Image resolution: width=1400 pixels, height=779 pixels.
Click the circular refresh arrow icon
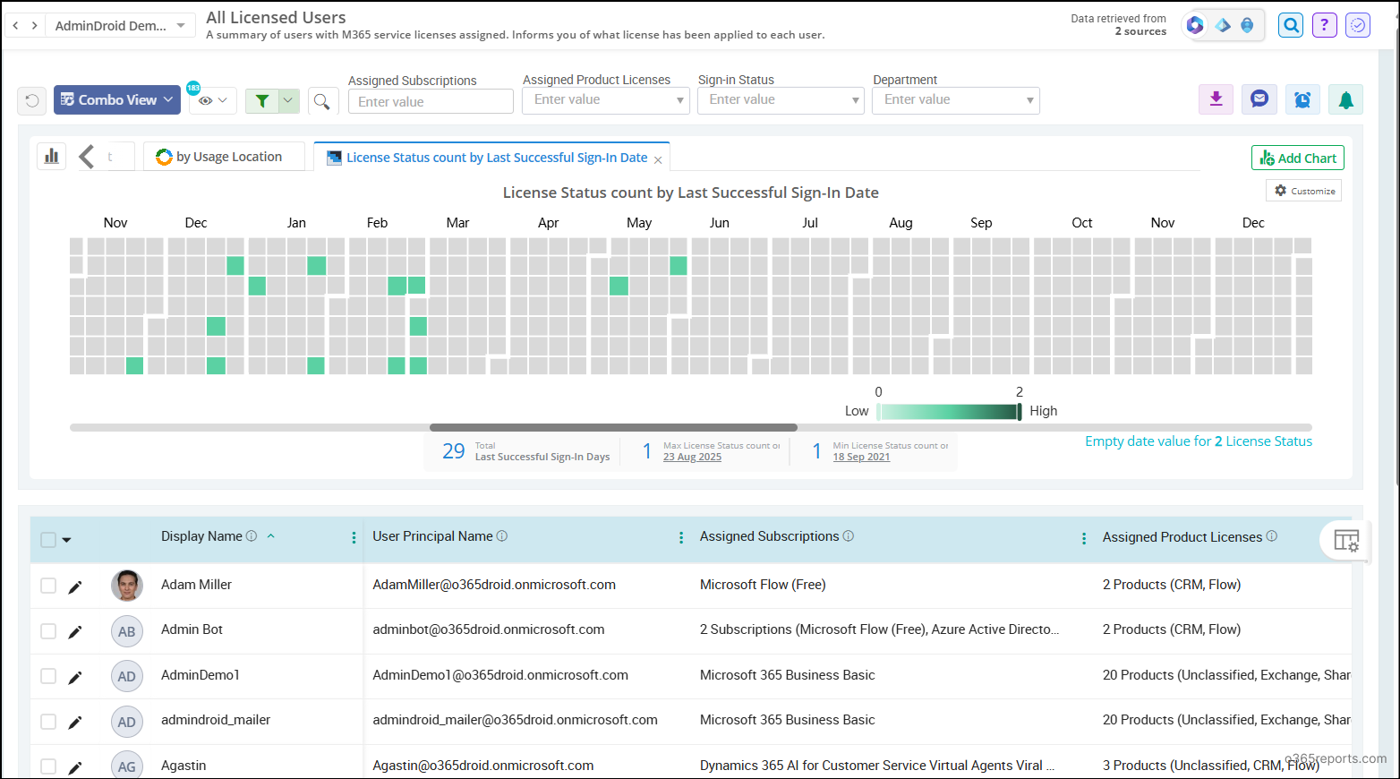pyautogui.click(x=32, y=100)
